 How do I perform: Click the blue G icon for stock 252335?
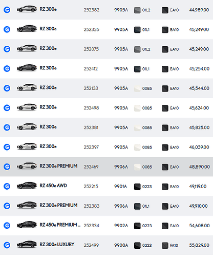7,29
